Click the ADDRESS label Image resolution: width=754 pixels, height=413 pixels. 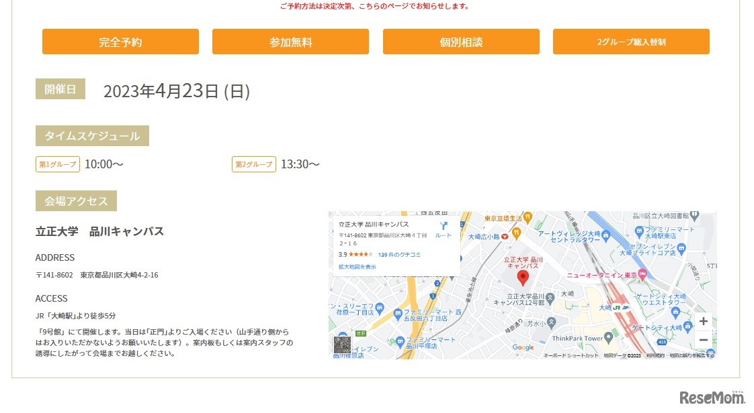click(55, 257)
